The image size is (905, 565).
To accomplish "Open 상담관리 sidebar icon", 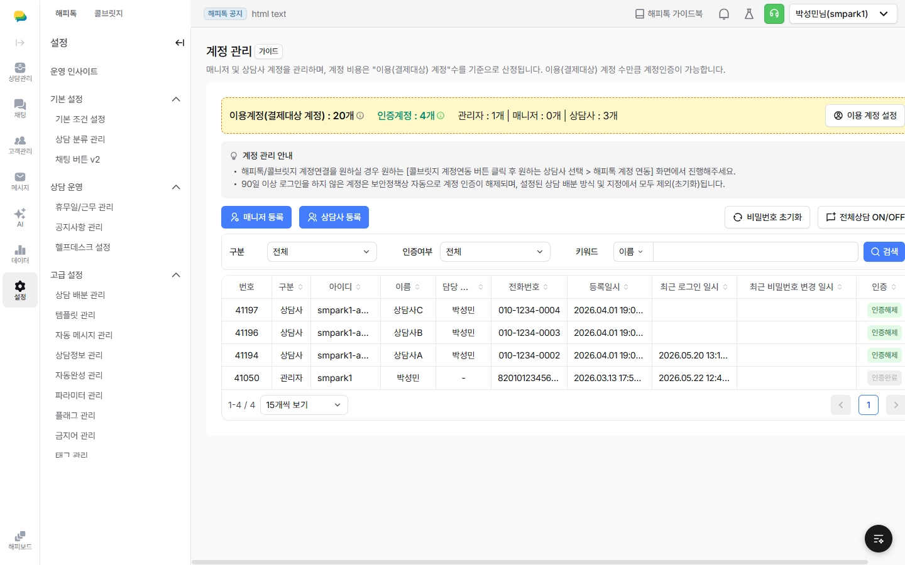I will click(x=20, y=72).
